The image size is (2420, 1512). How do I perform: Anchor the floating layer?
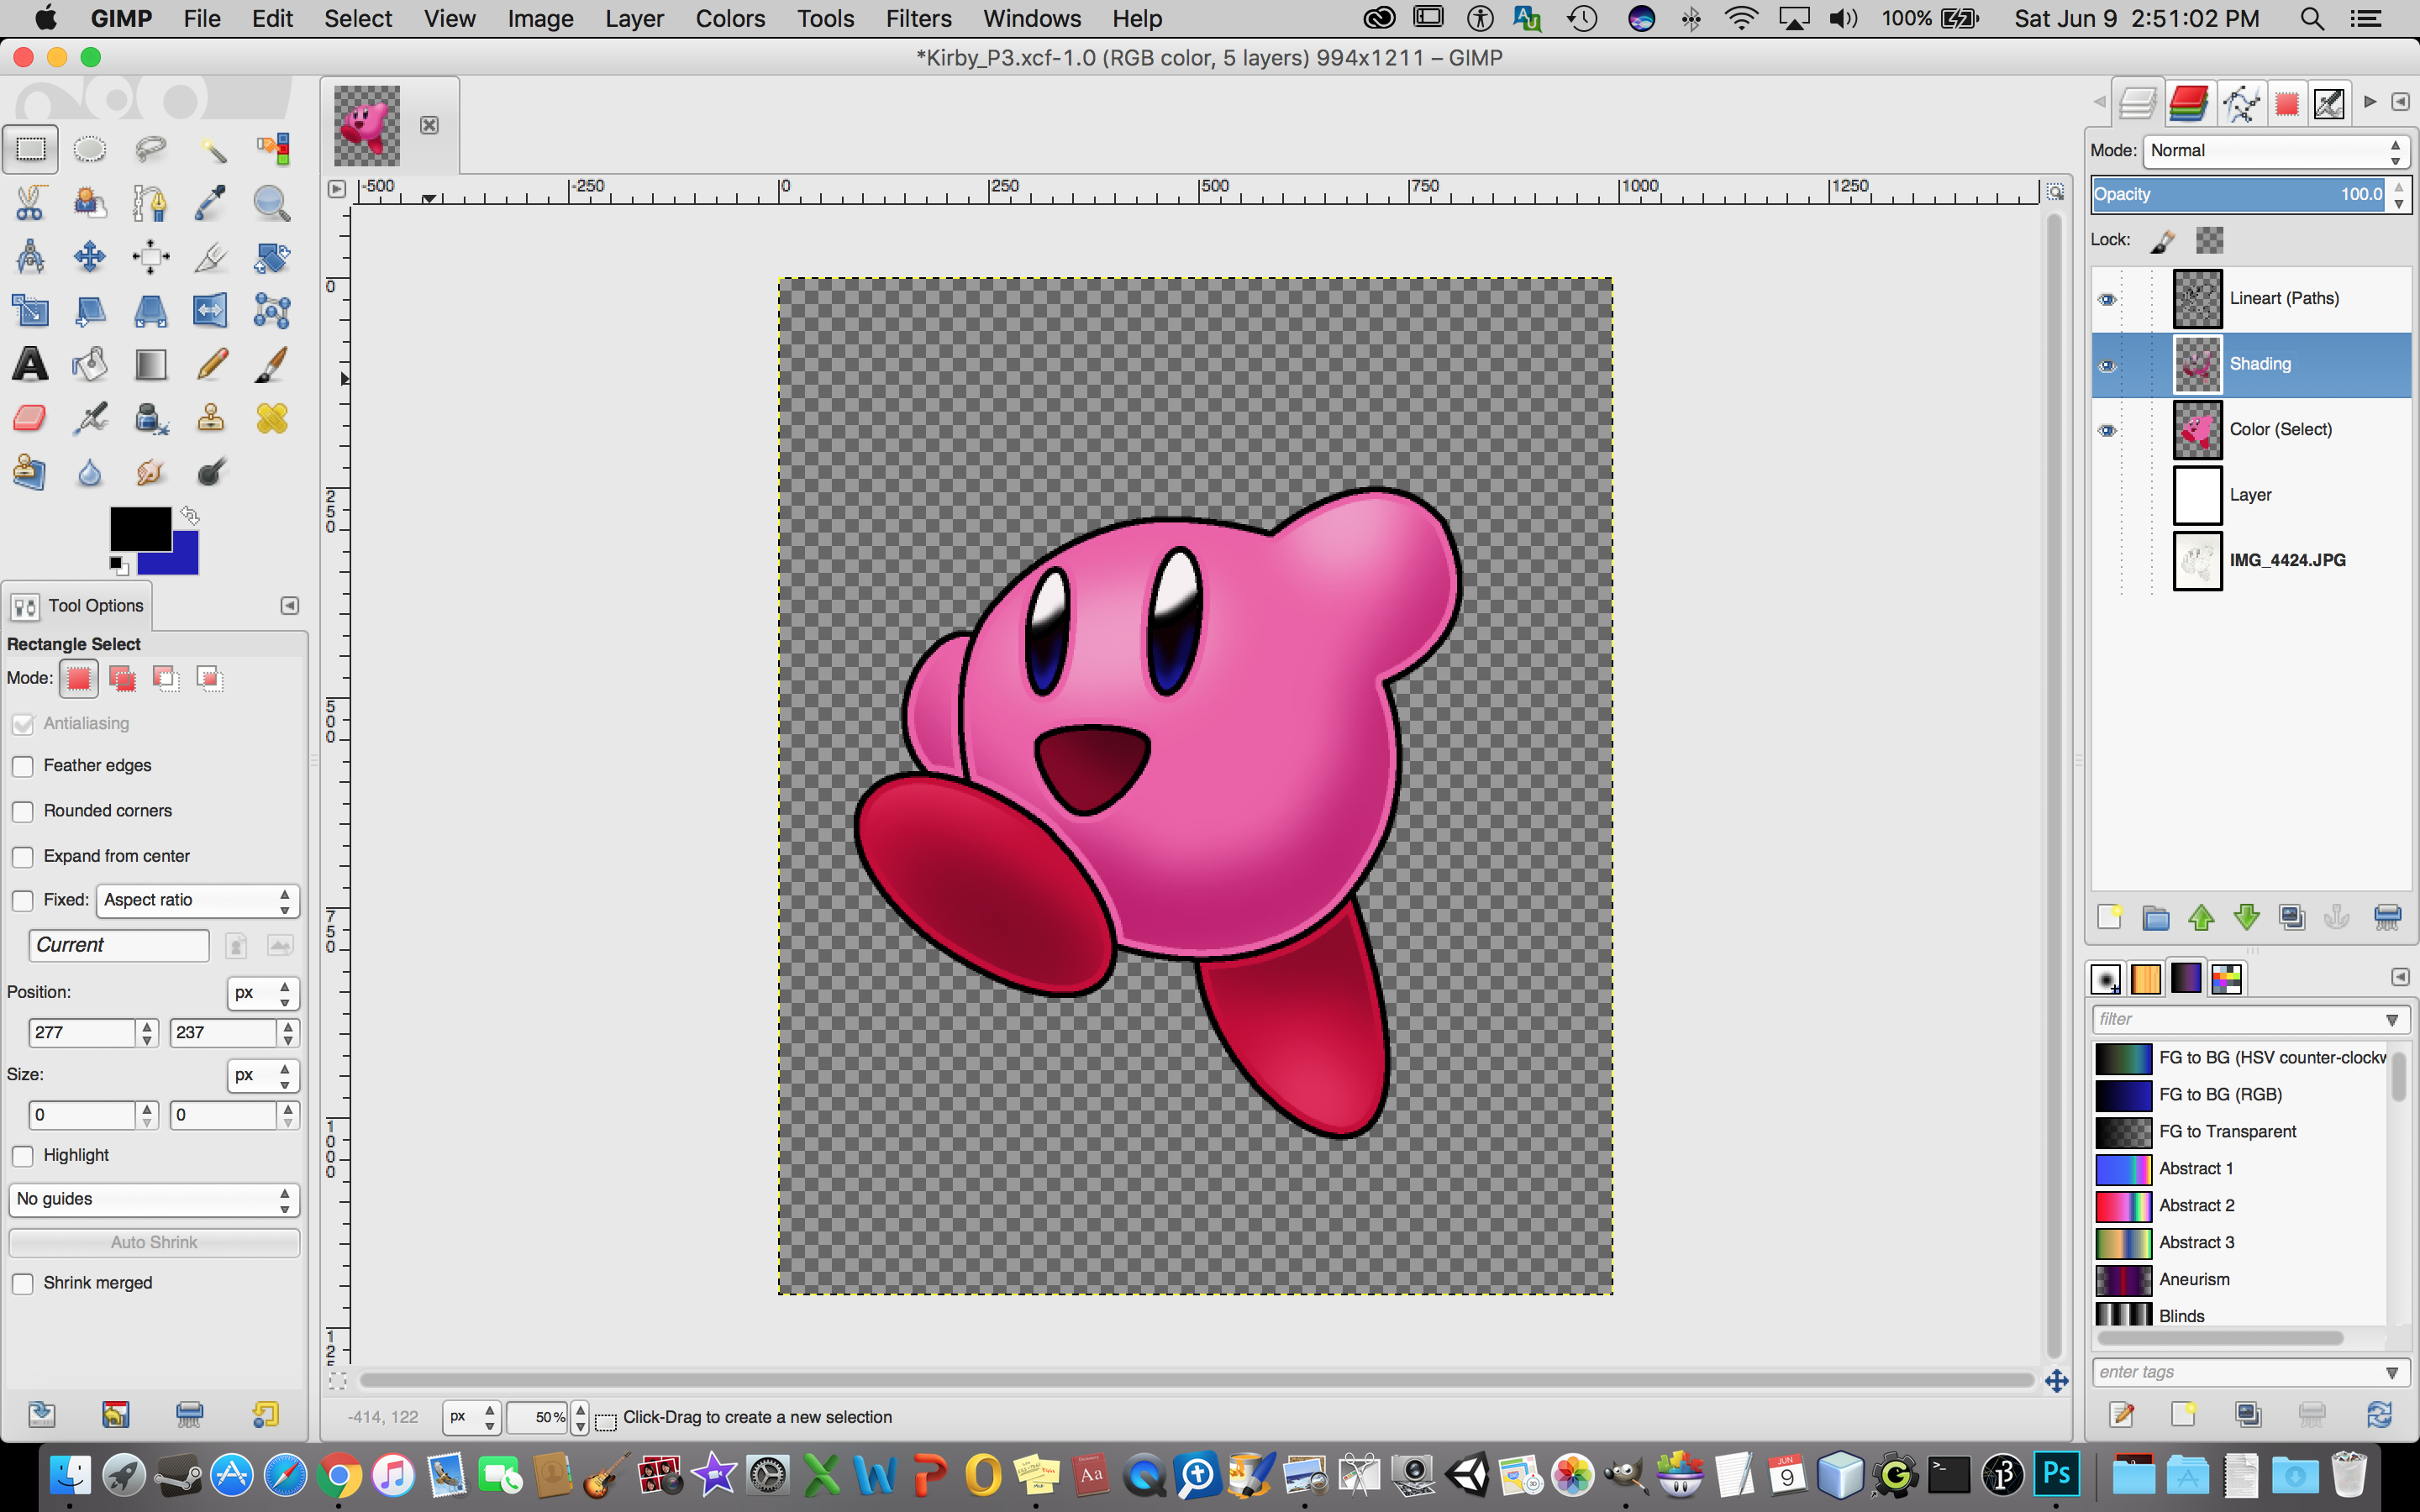tap(2337, 917)
